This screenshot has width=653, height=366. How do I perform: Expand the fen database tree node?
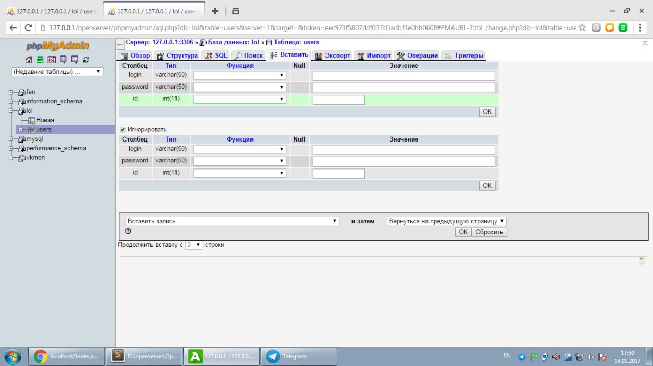[x=10, y=92]
